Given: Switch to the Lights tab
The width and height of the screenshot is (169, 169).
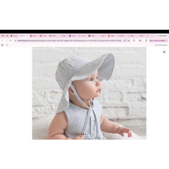Looking at the screenshot, I should 111,36.
